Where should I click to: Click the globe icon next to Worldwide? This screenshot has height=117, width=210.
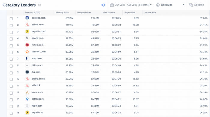pyautogui.click(x=158, y=5)
